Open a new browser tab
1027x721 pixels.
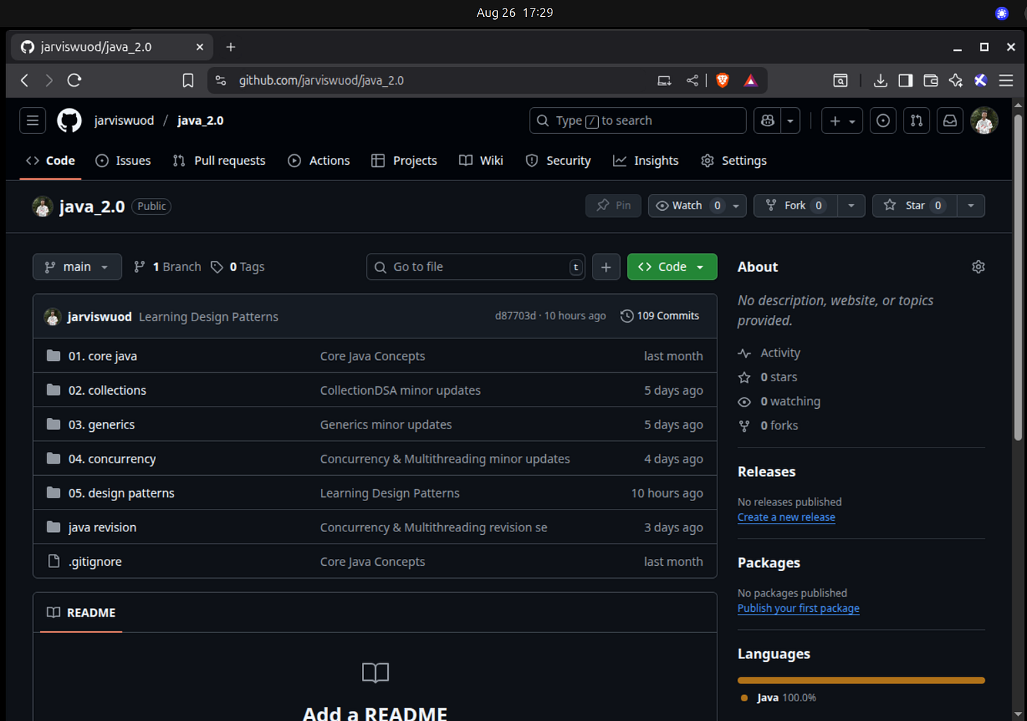[231, 47]
